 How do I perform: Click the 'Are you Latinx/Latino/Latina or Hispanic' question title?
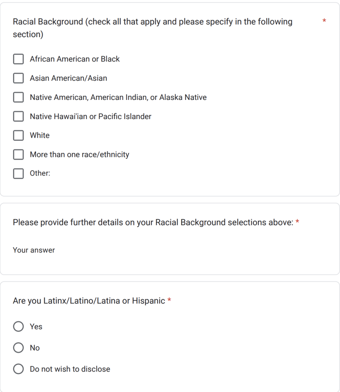[x=89, y=301]
